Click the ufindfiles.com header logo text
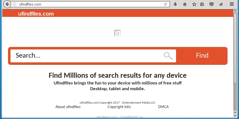This screenshot has width=239, height=119. (36, 14)
